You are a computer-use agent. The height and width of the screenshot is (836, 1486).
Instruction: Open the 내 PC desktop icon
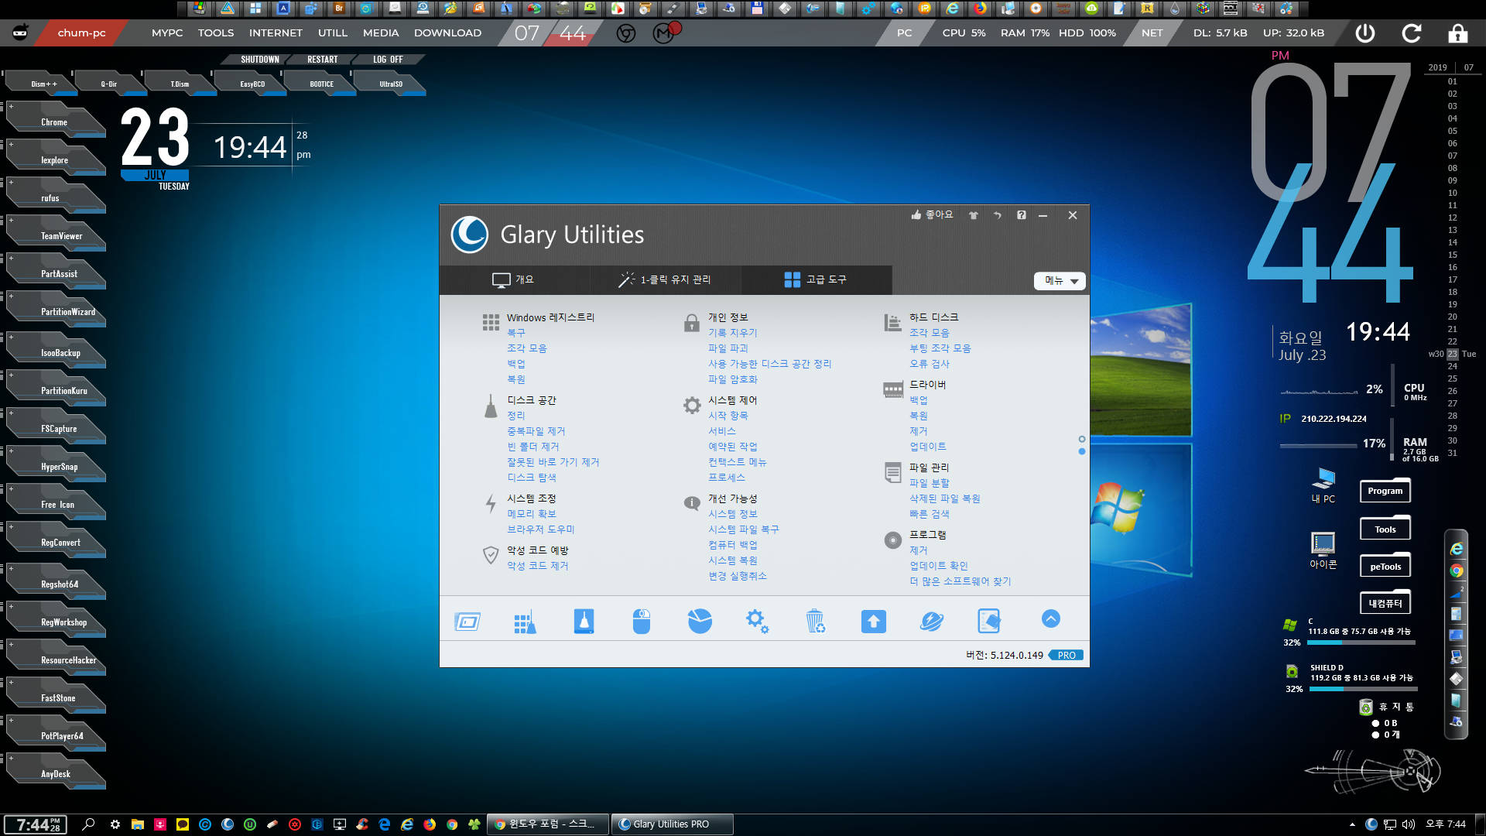click(1323, 485)
